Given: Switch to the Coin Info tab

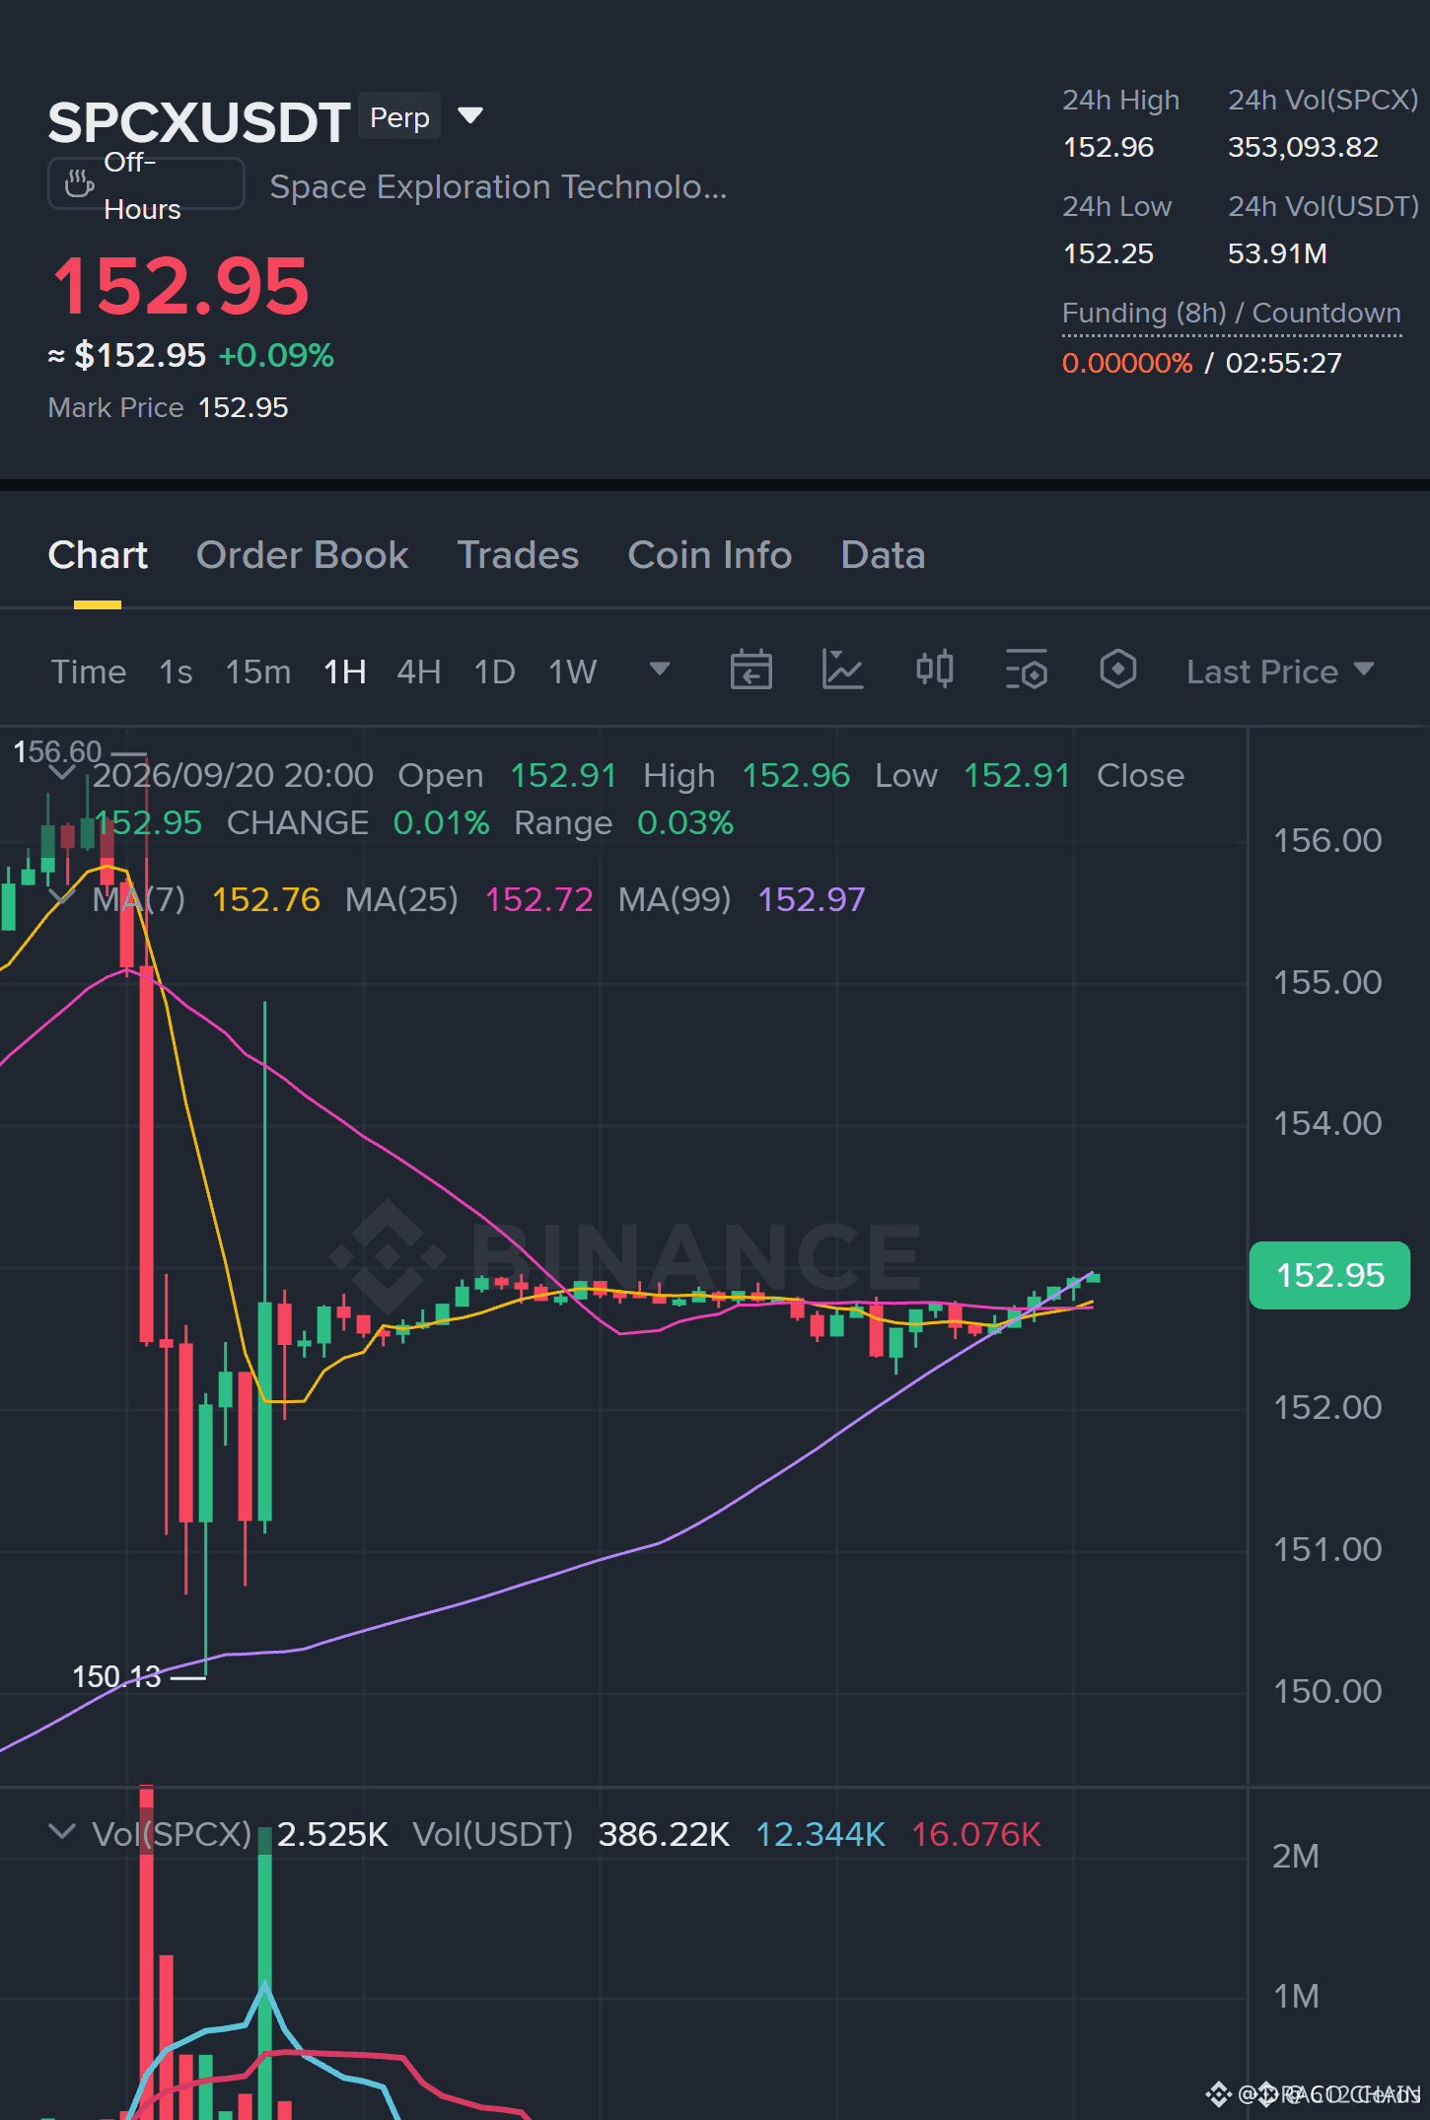Looking at the screenshot, I should click(709, 555).
